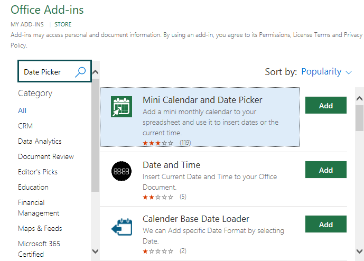Click the star rating with 5 reviews
364x261 pixels.
point(158,197)
